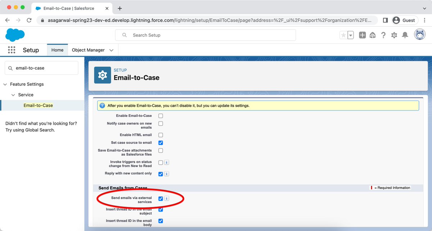
Task: Check Save Email-to-Case attachments as Salesforce files
Action: pos(161,151)
